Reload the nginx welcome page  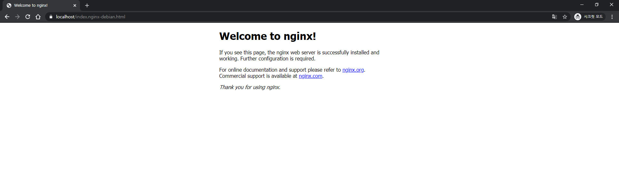pos(28,17)
